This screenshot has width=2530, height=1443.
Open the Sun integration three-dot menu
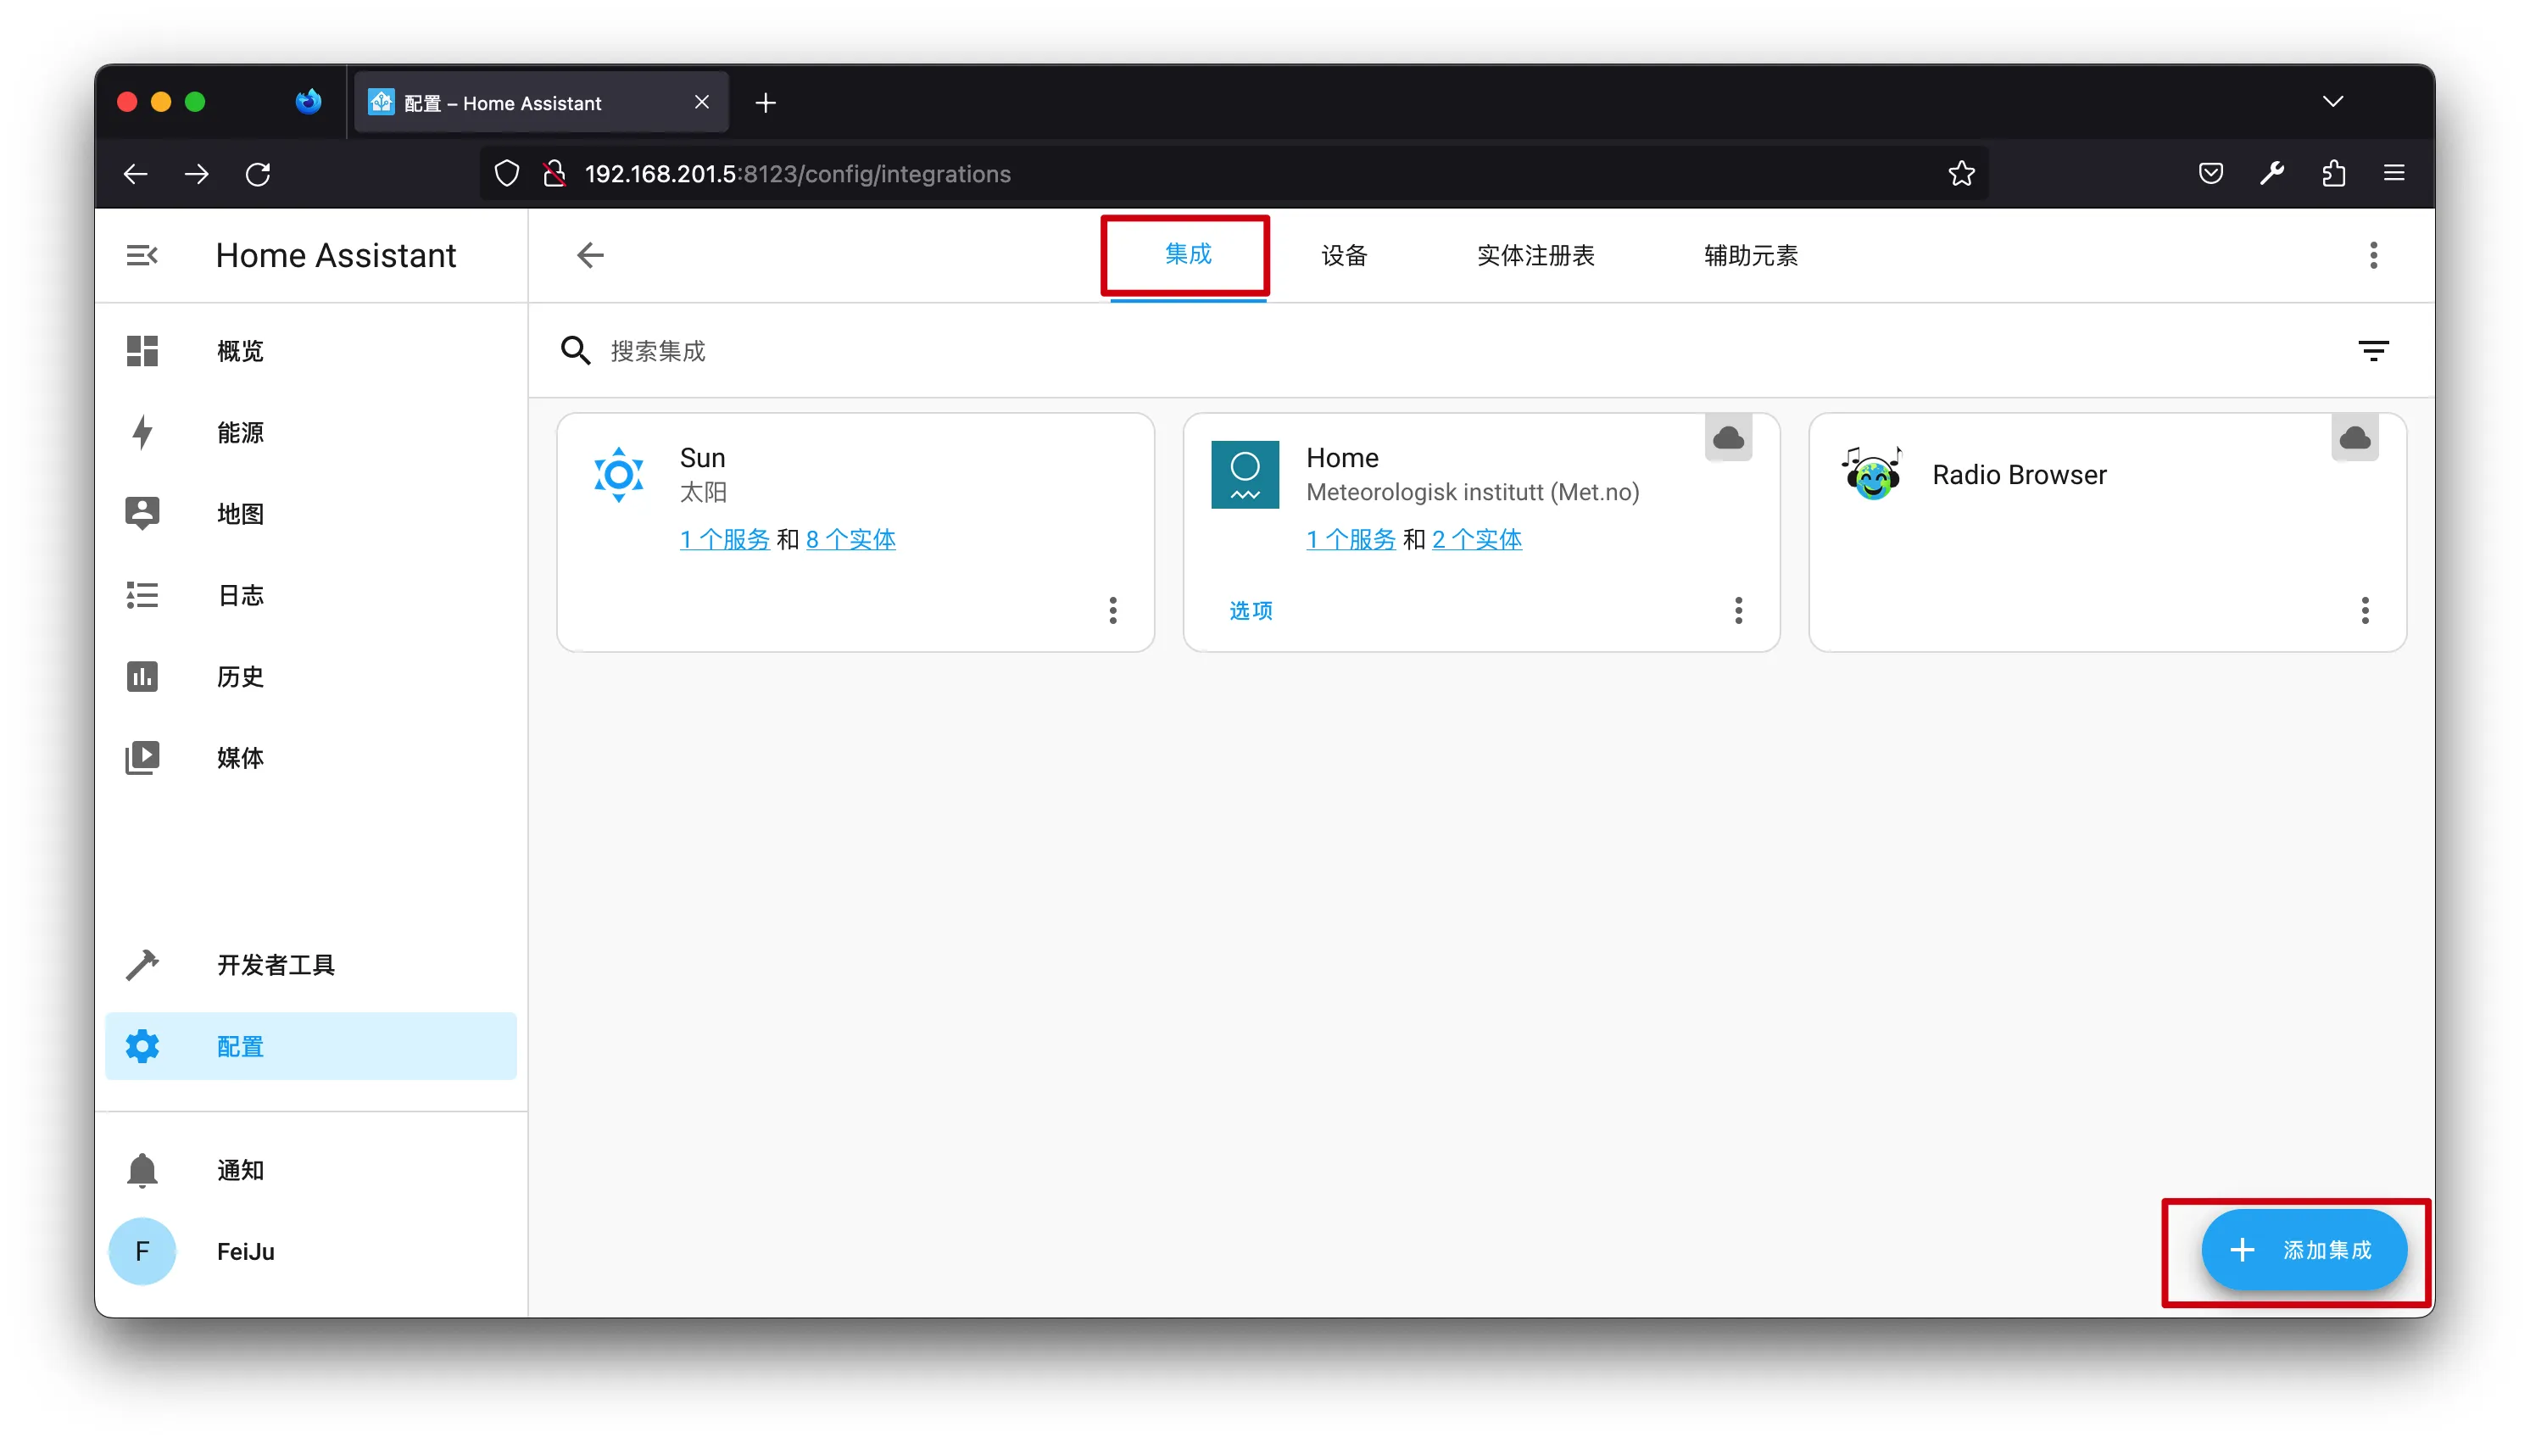pyautogui.click(x=1112, y=610)
